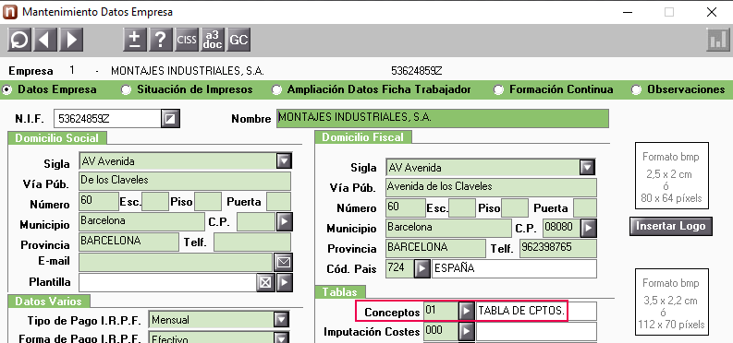Viewport: 733px width, 343px height.
Task: Click Cód. País field showing 724
Action: 400,269
